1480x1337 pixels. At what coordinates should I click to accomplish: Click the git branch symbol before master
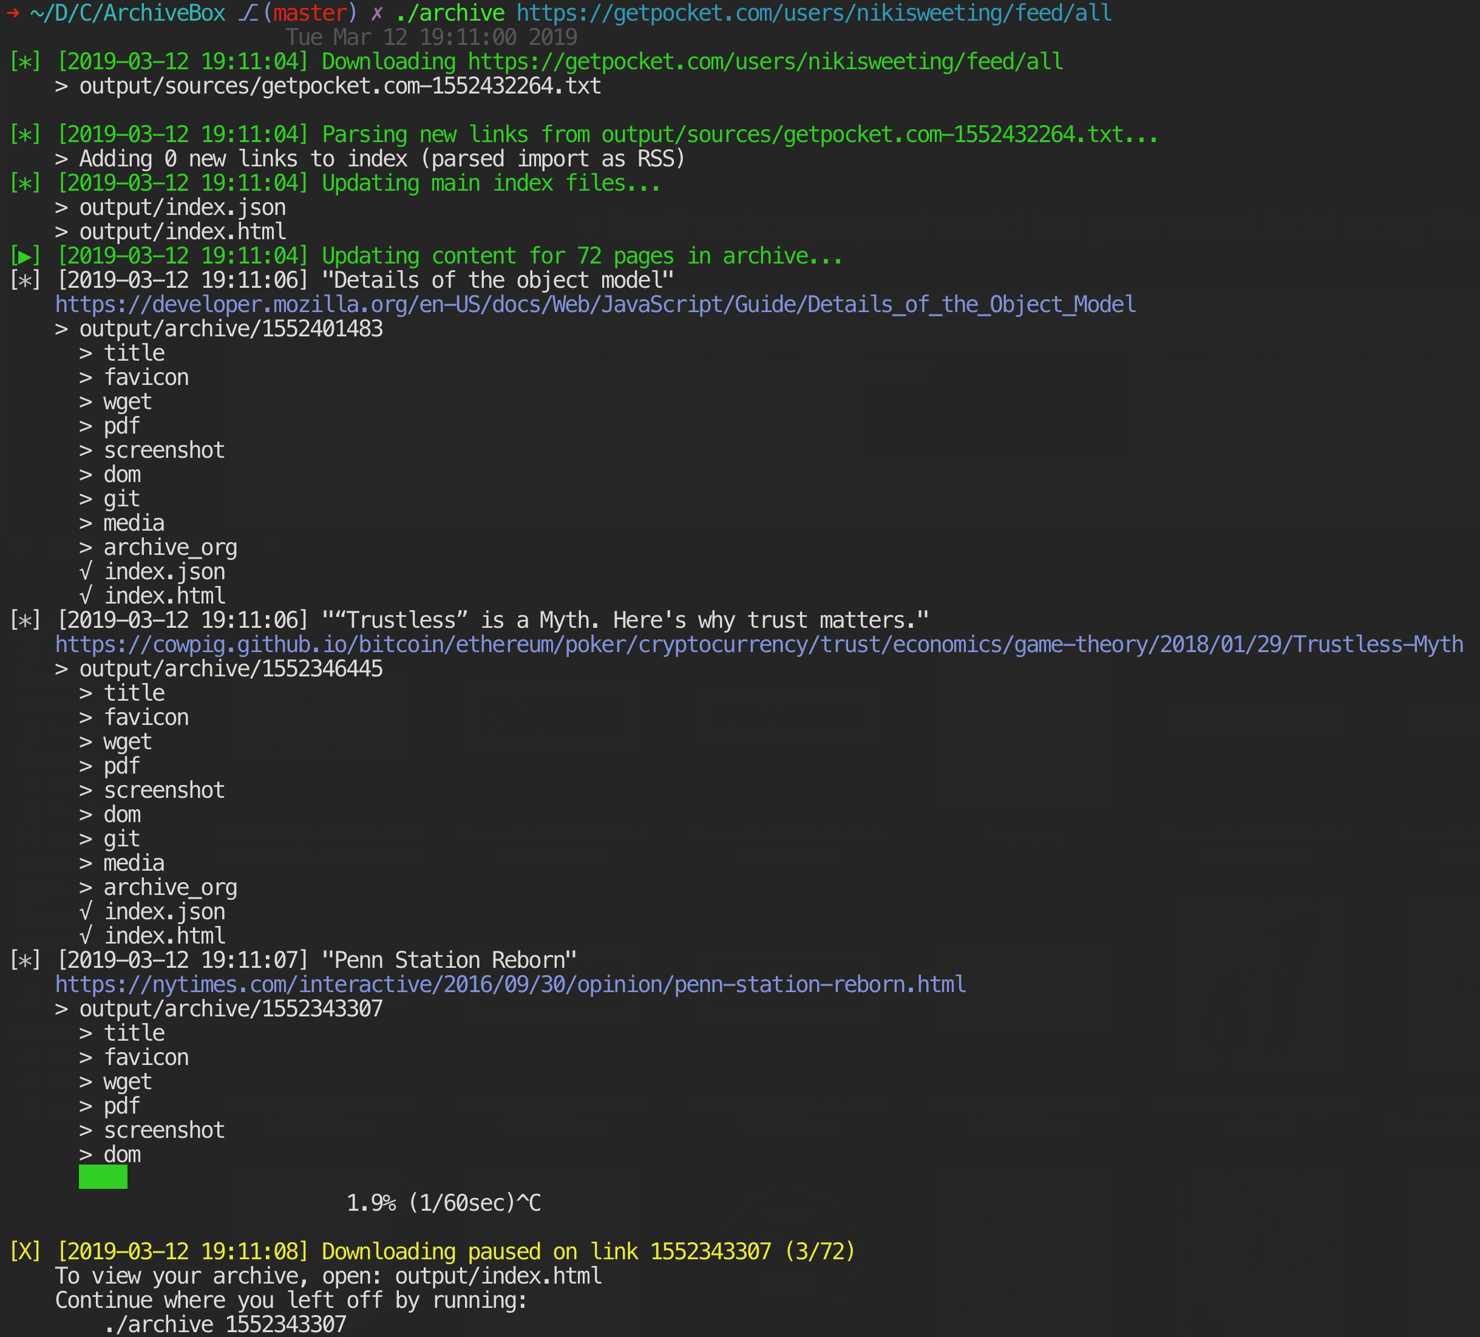(x=248, y=13)
